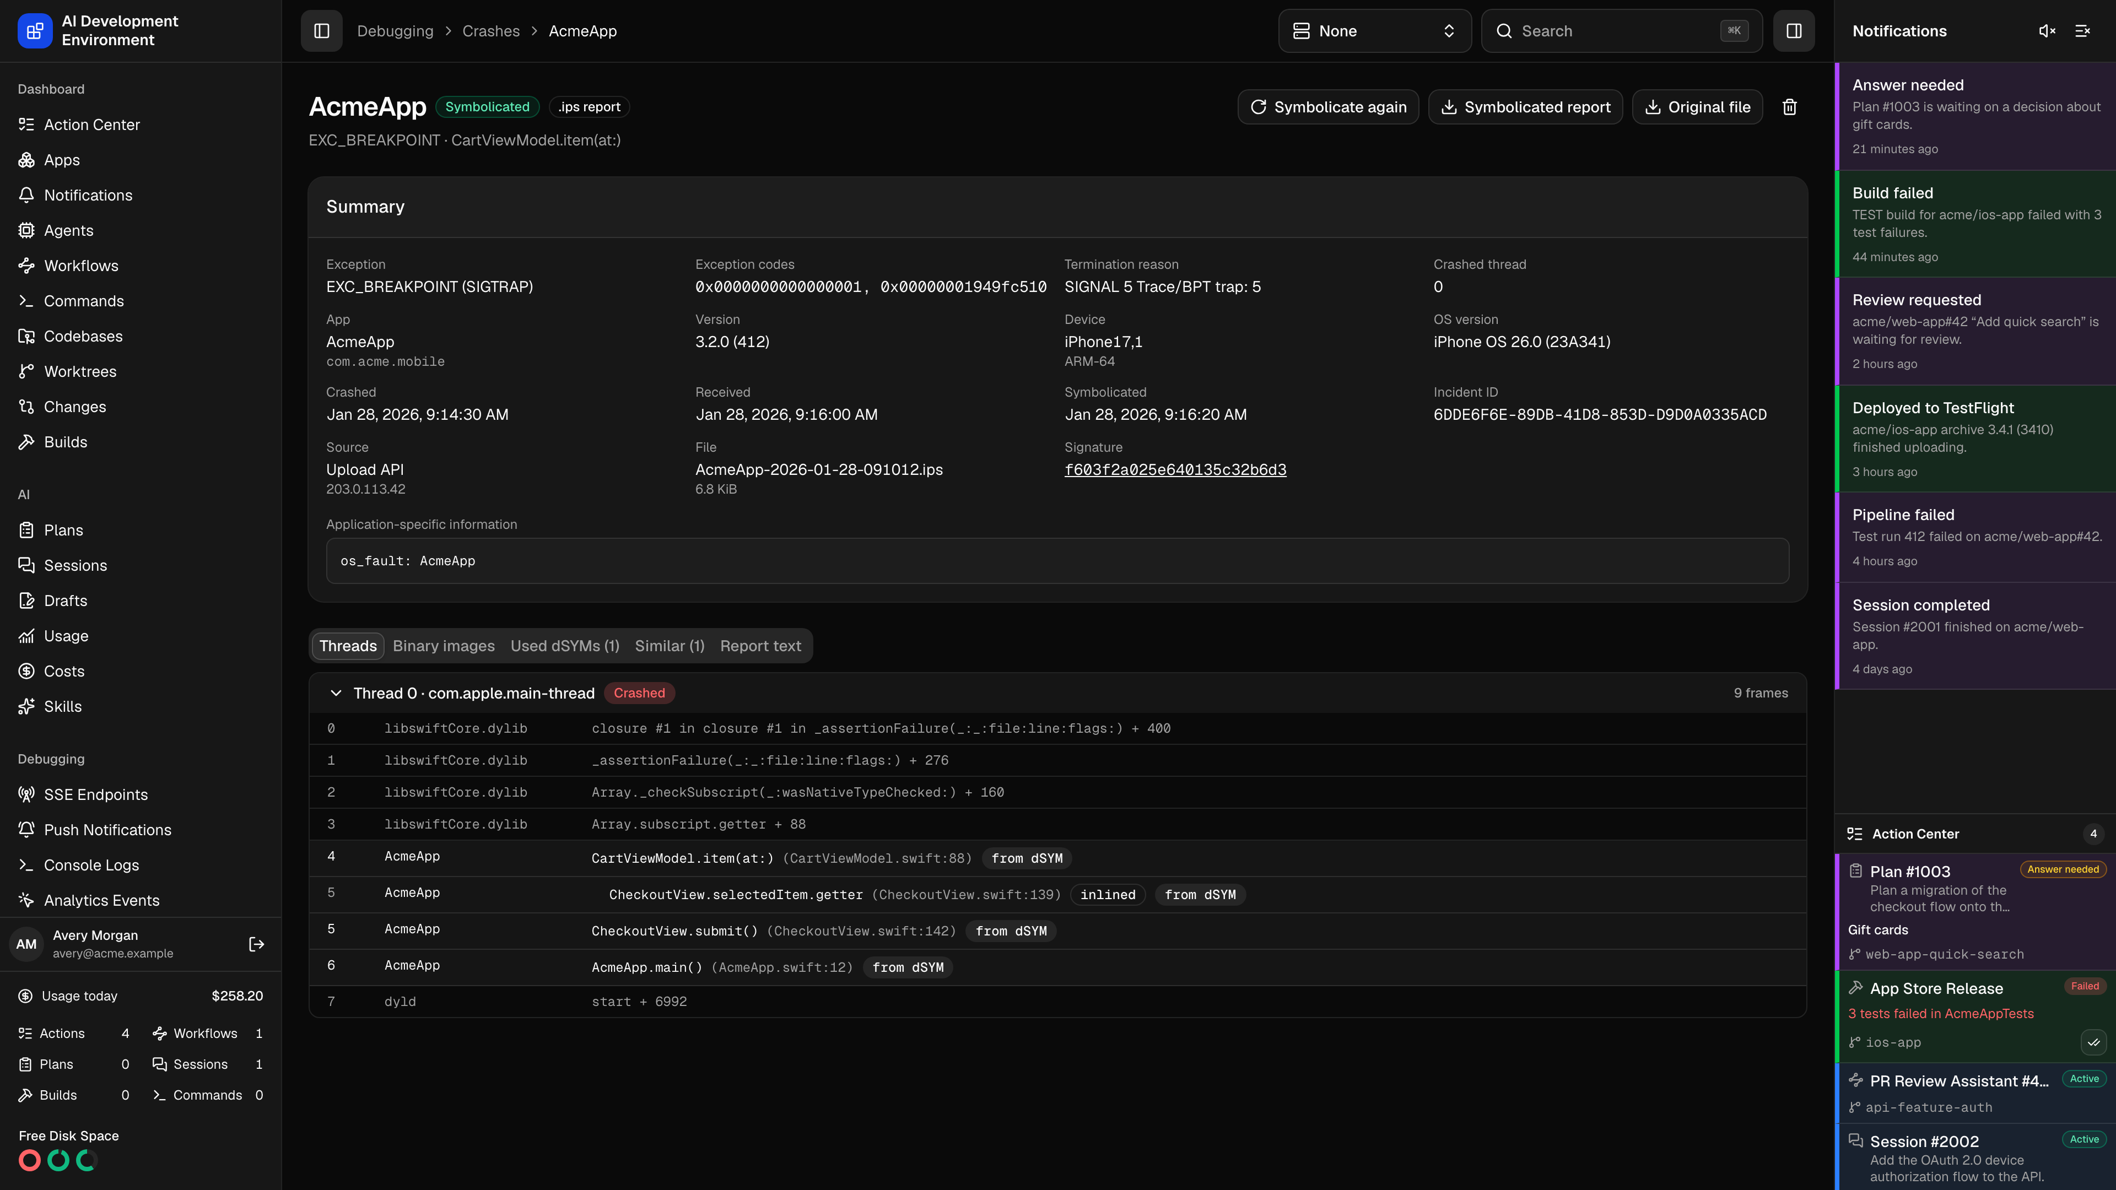Download the Symbolicated report
Screen dimensions: 2116x1190
tap(1525, 107)
